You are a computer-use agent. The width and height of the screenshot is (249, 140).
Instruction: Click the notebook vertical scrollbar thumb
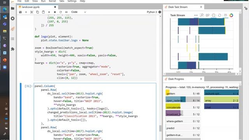click(x=160, y=128)
